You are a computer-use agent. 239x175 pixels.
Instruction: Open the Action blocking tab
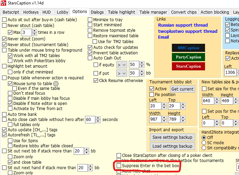click(215, 12)
